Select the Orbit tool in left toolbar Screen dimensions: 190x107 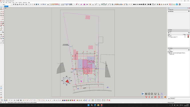coord(1,35)
